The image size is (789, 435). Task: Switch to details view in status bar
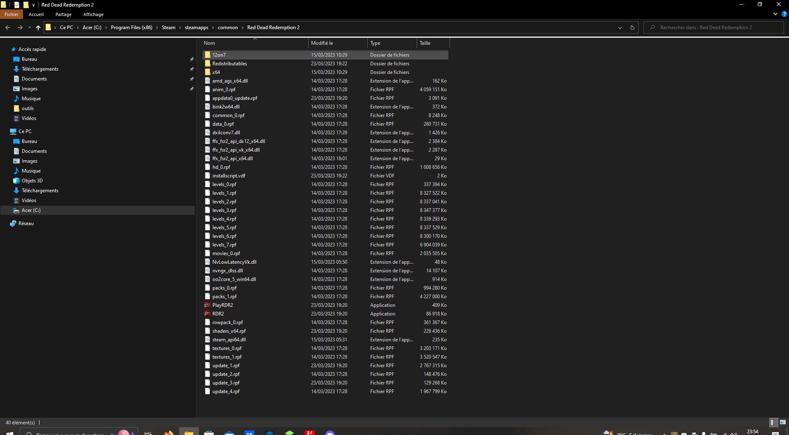pos(773,422)
